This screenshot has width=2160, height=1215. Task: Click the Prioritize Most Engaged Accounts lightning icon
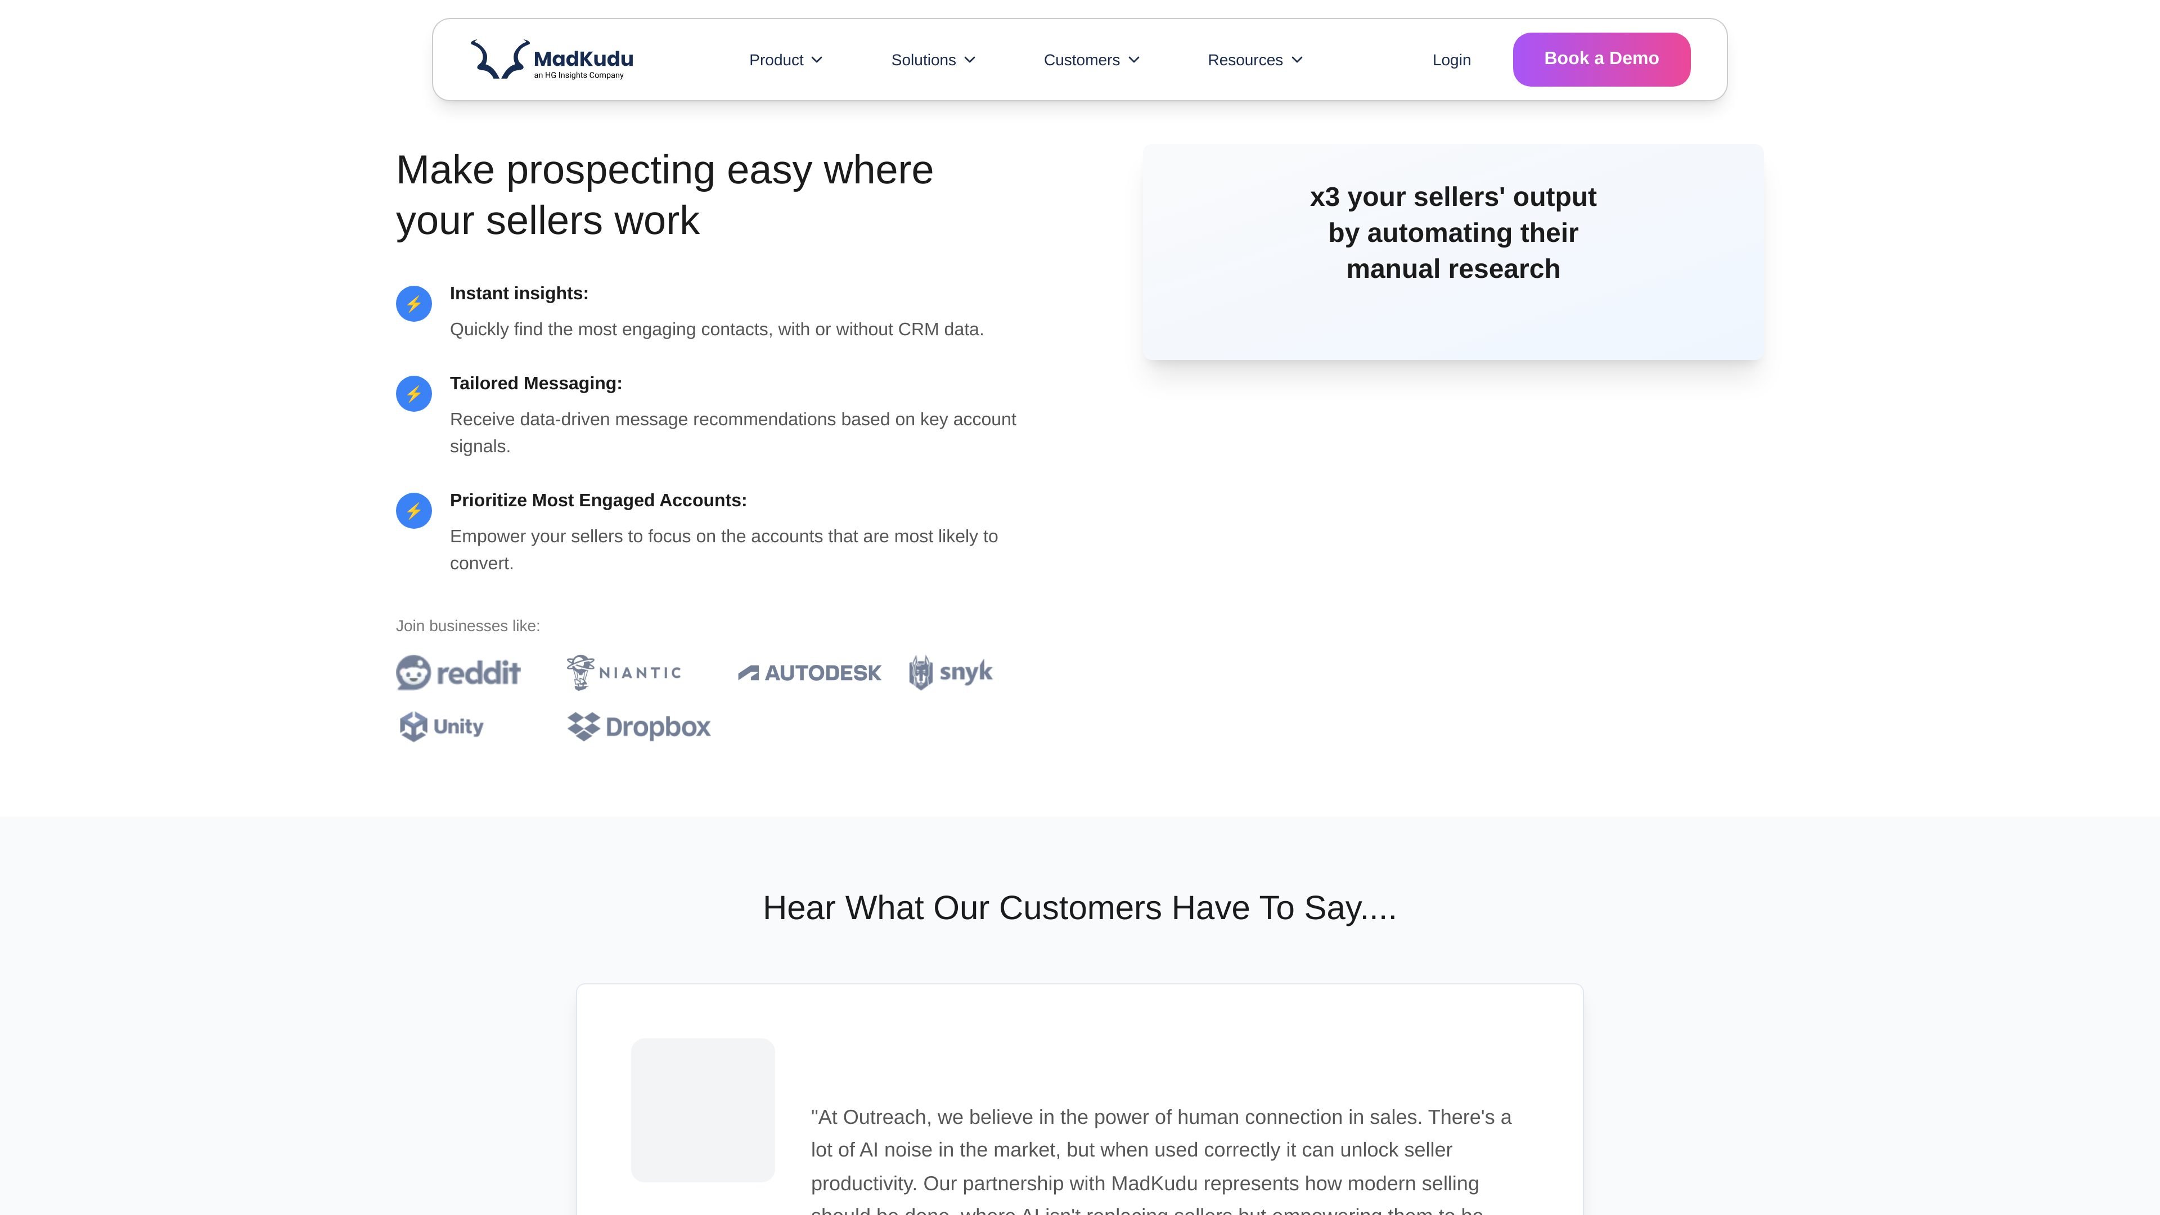[413, 511]
